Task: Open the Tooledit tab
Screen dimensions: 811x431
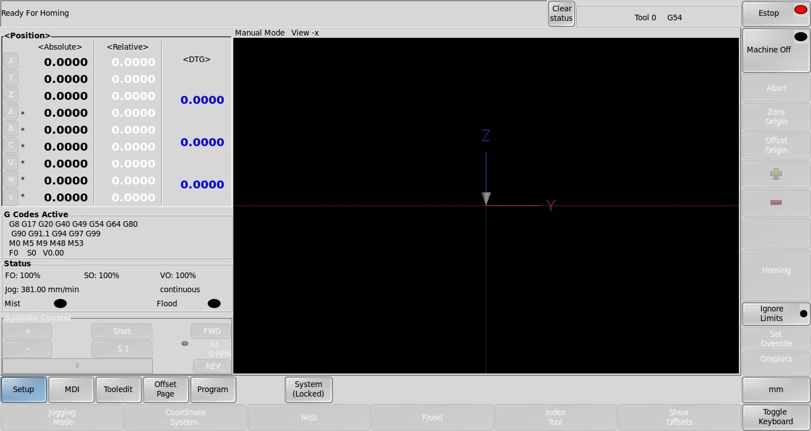Action: [118, 389]
